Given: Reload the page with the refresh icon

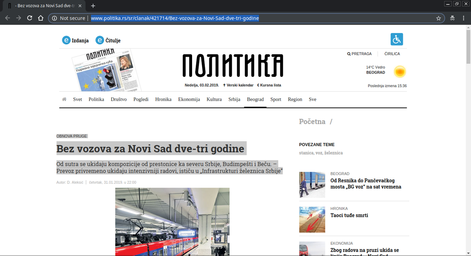Looking at the screenshot, I should coord(30,18).
